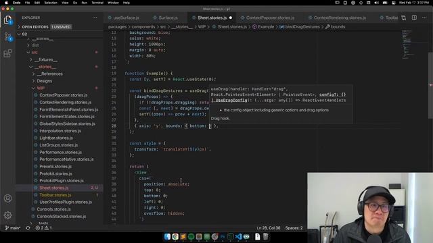
Task: Launch Chrome from the dock
Action: [x=175, y=237]
